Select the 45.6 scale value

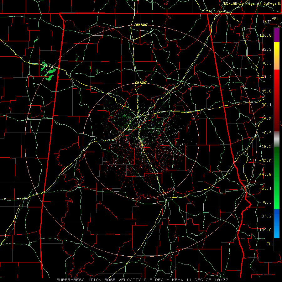click(x=267, y=91)
